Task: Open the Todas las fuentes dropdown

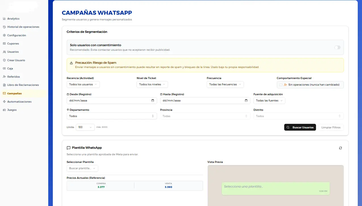Action: pos(269,101)
